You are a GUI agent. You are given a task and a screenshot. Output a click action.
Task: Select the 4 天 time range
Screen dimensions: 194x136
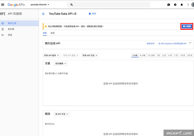click(170, 55)
